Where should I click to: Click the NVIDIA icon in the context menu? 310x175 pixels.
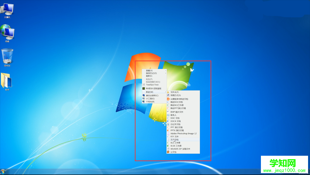click(x=144, y=89)
